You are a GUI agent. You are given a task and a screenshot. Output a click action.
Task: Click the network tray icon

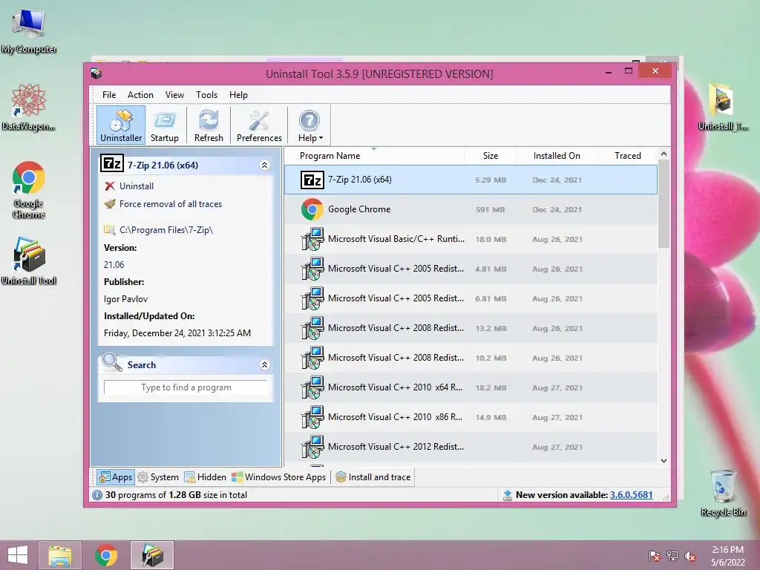(672, 556)
